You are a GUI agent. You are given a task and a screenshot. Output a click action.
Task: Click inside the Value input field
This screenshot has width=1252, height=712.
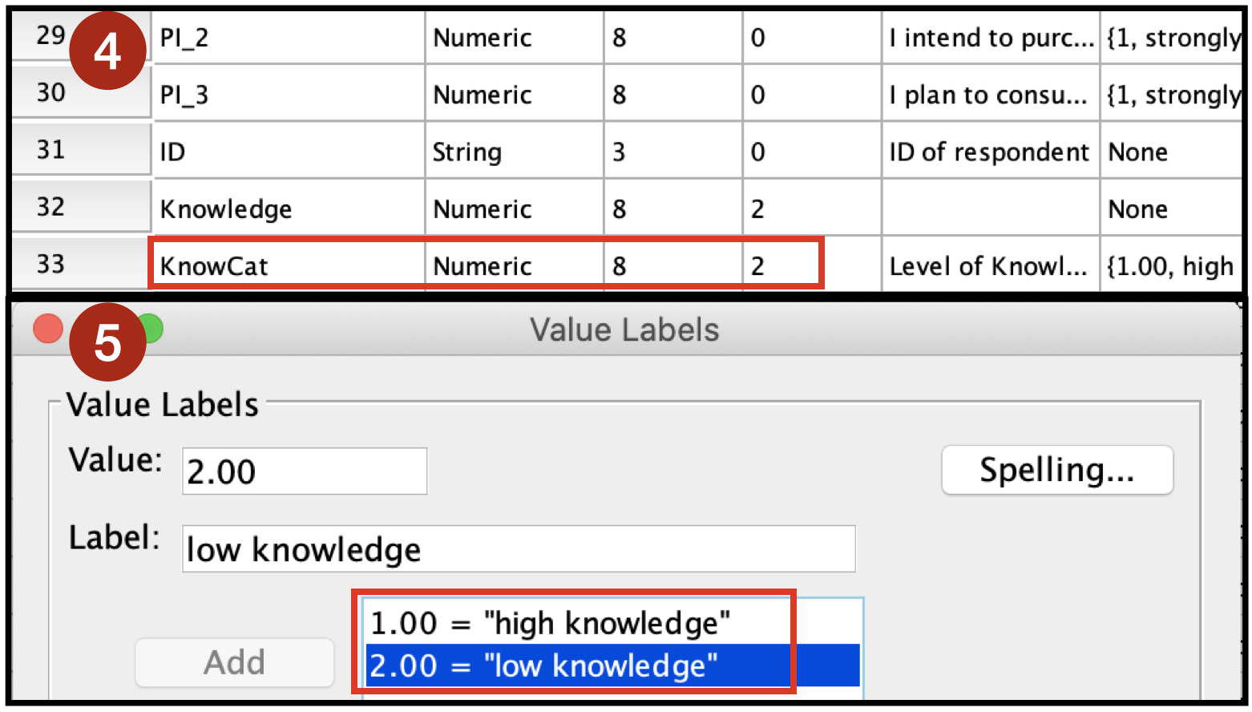[x=304, y=471]
